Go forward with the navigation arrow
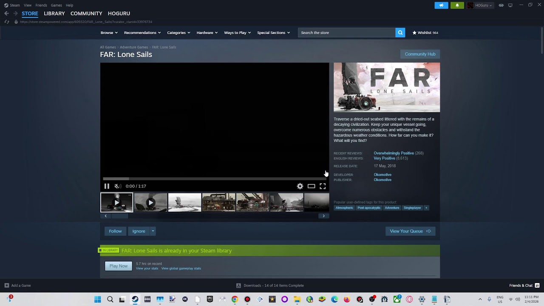 (15, 14)
